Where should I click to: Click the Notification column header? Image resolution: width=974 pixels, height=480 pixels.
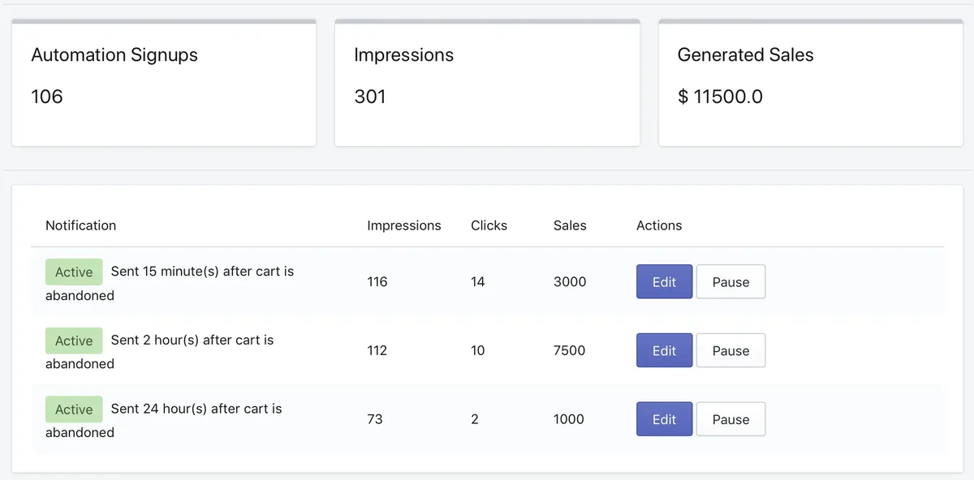click(81, 225)
